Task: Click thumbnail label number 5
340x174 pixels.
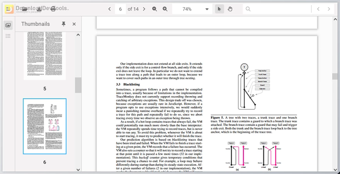Action: point(45,89)
